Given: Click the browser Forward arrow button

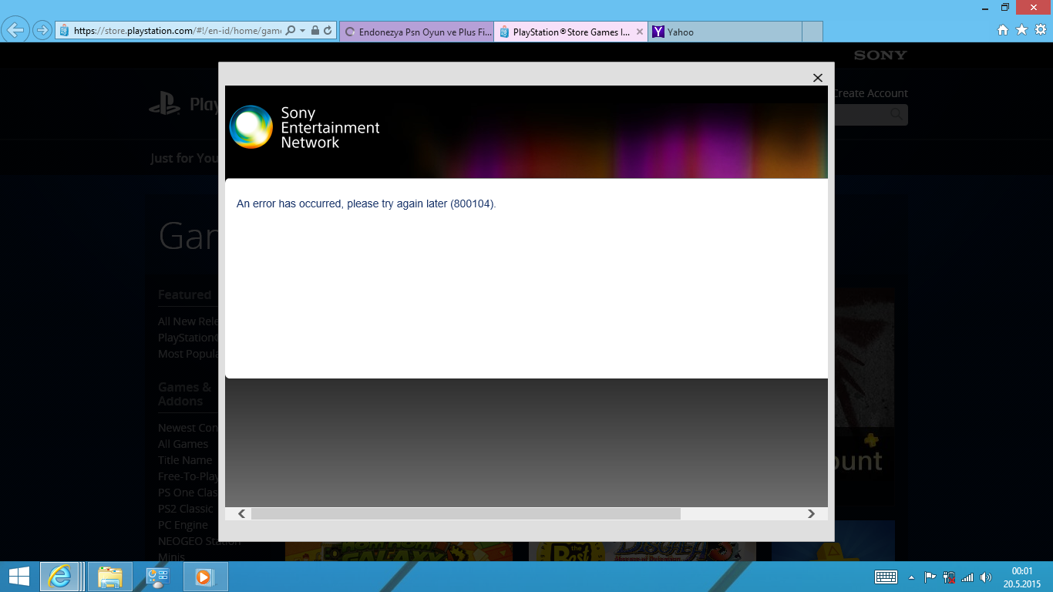Looking at the screenshot, I should [x=42, y=31].
